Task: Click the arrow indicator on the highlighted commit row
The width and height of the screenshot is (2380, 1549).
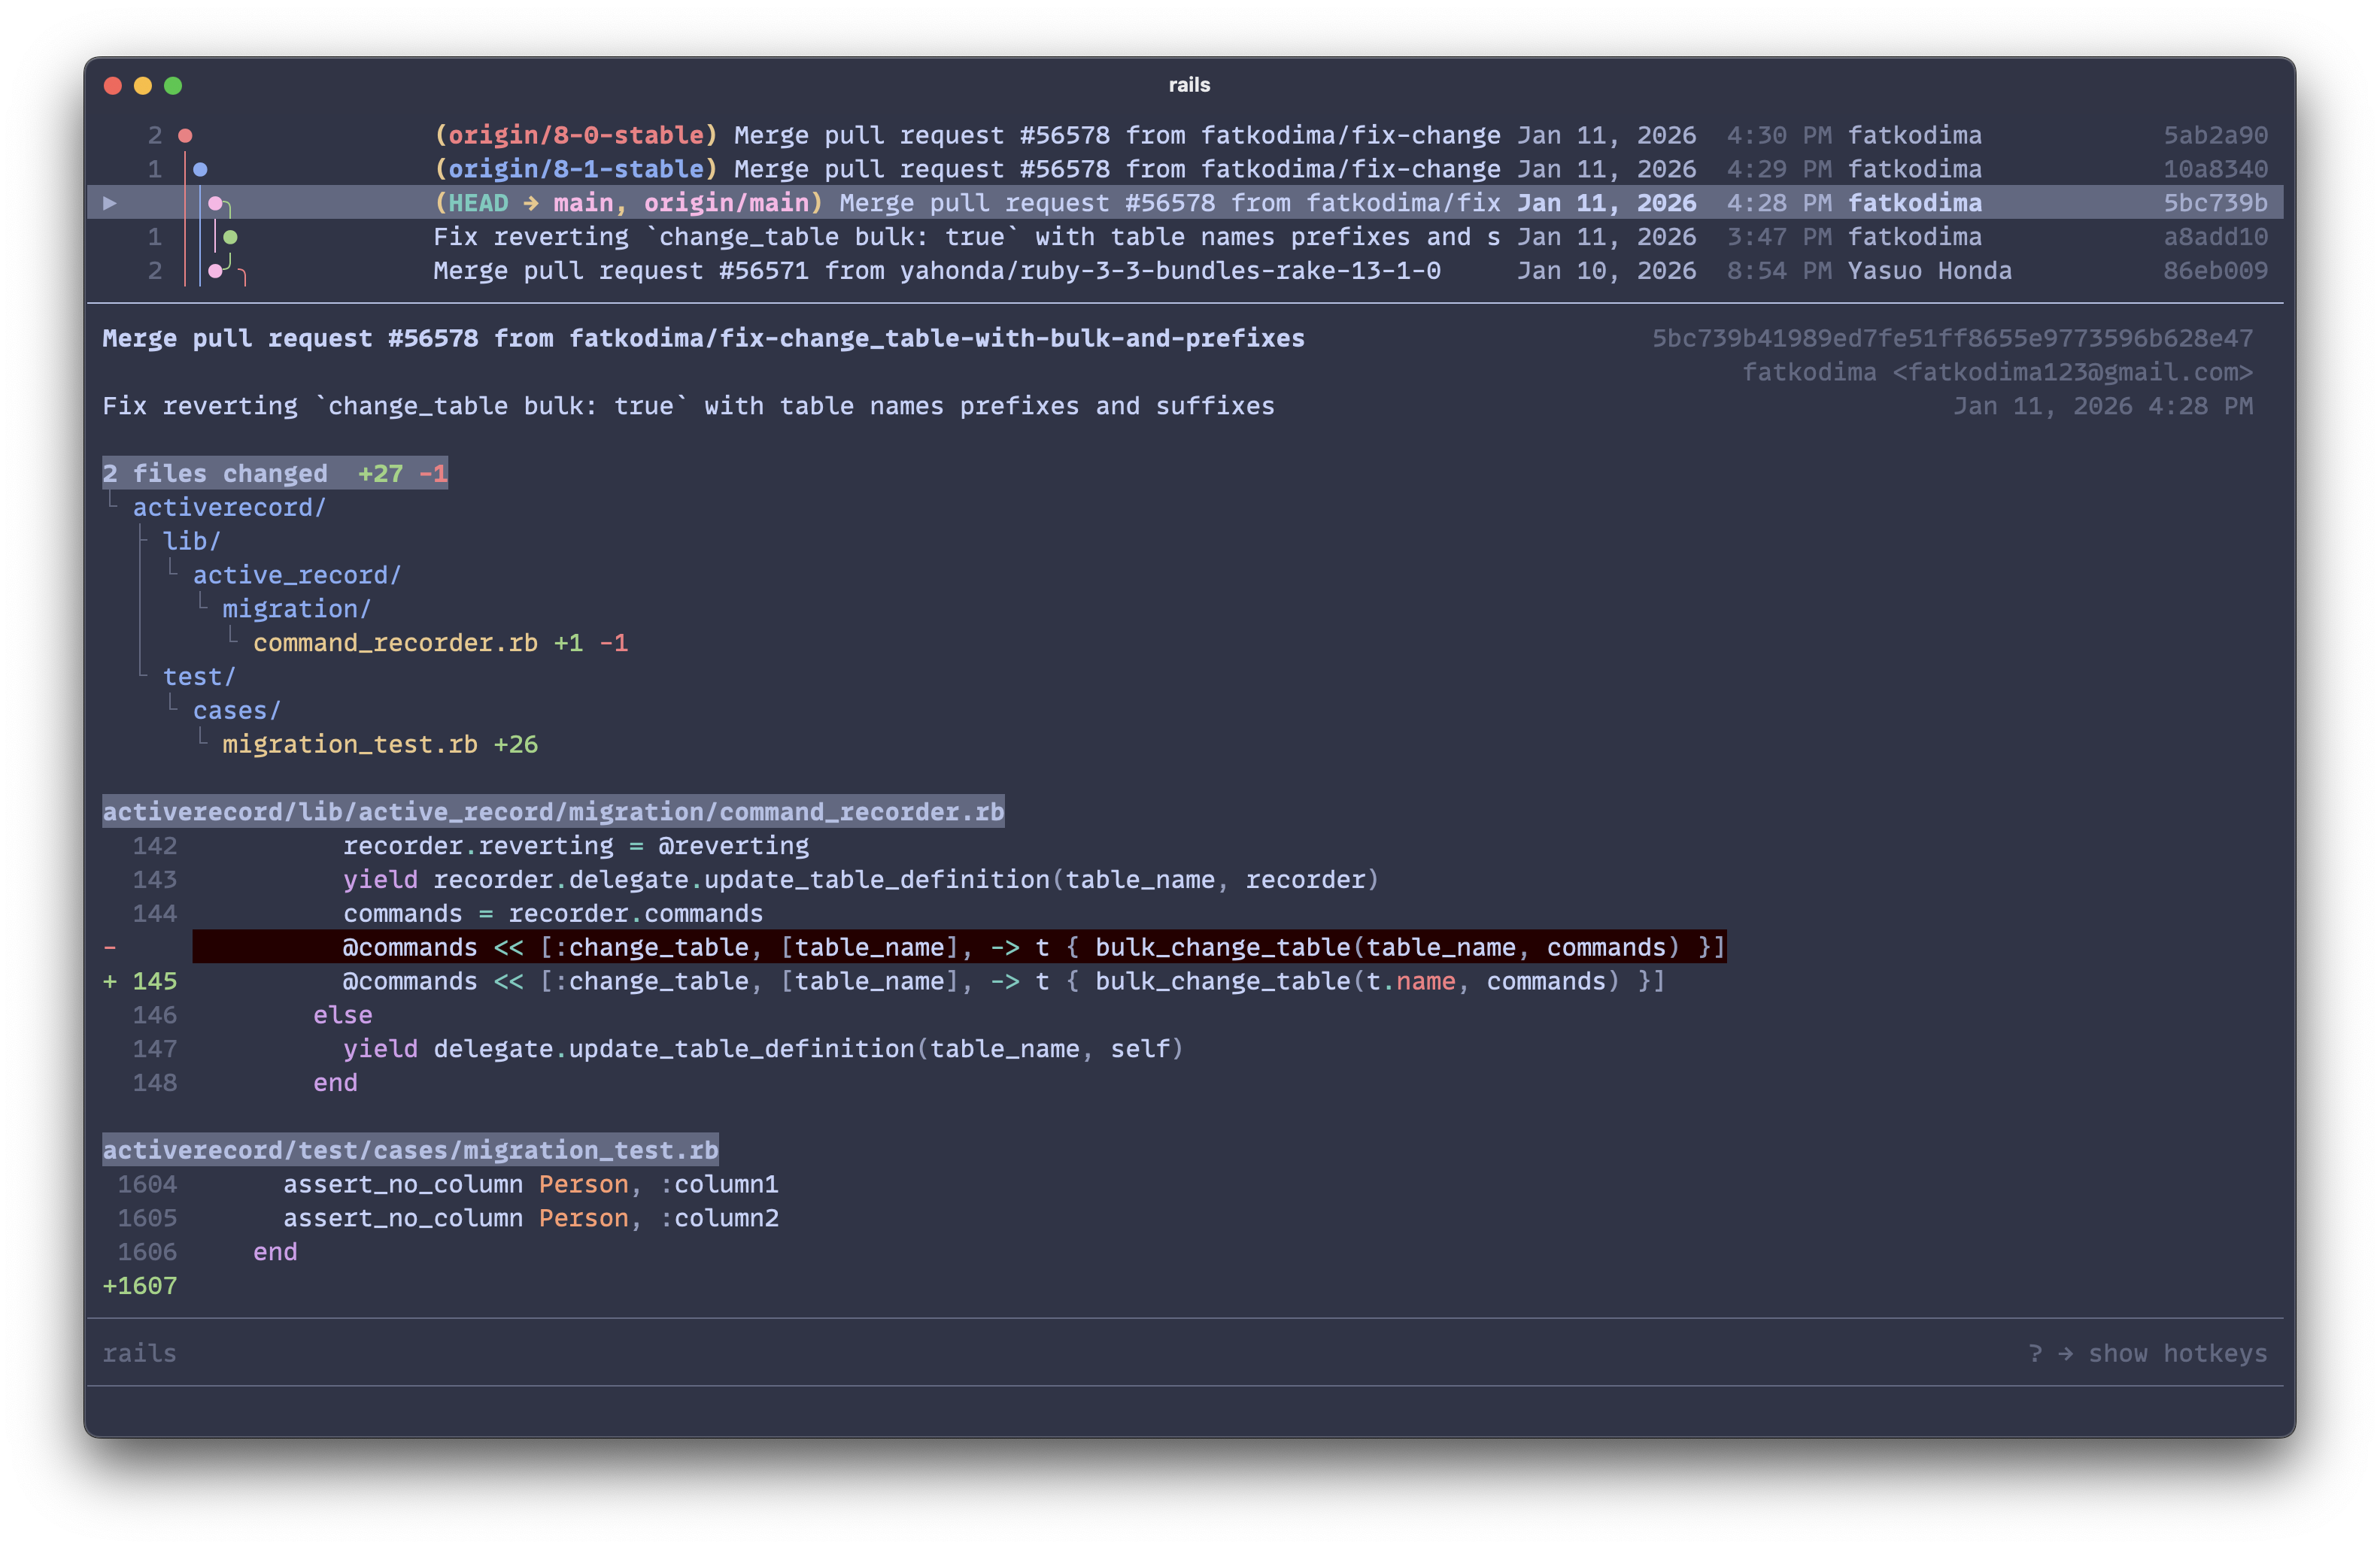Action: tap(110, 203)
